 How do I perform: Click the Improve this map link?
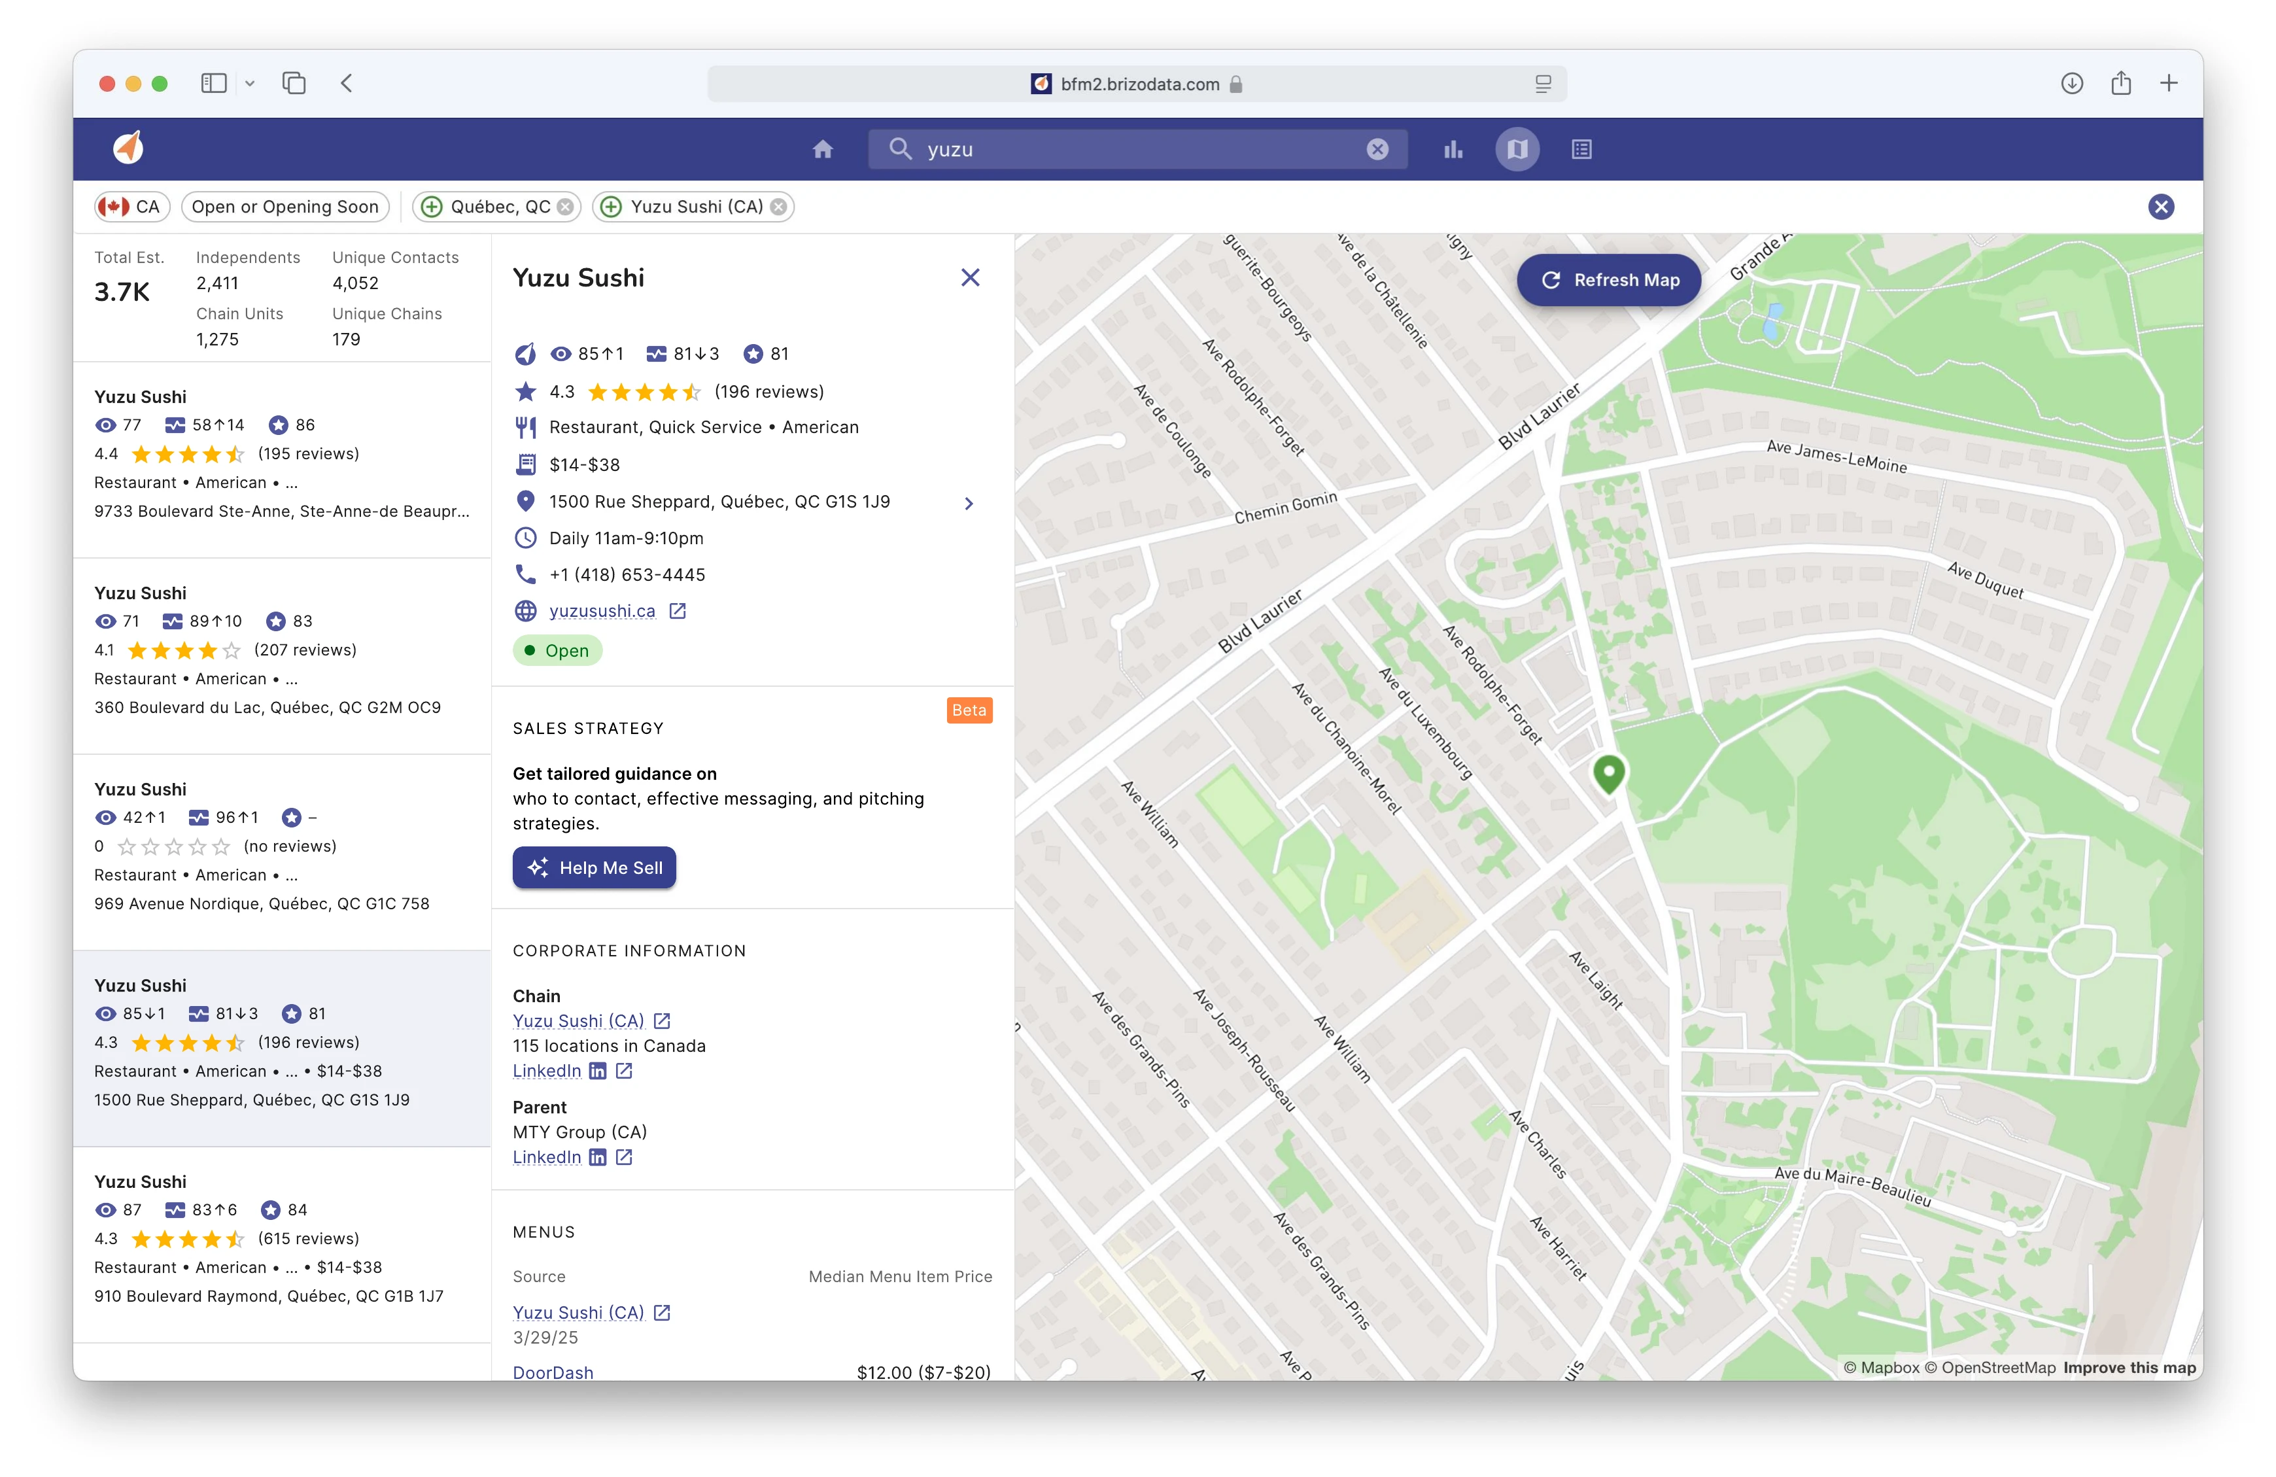pos(2129,1367)
